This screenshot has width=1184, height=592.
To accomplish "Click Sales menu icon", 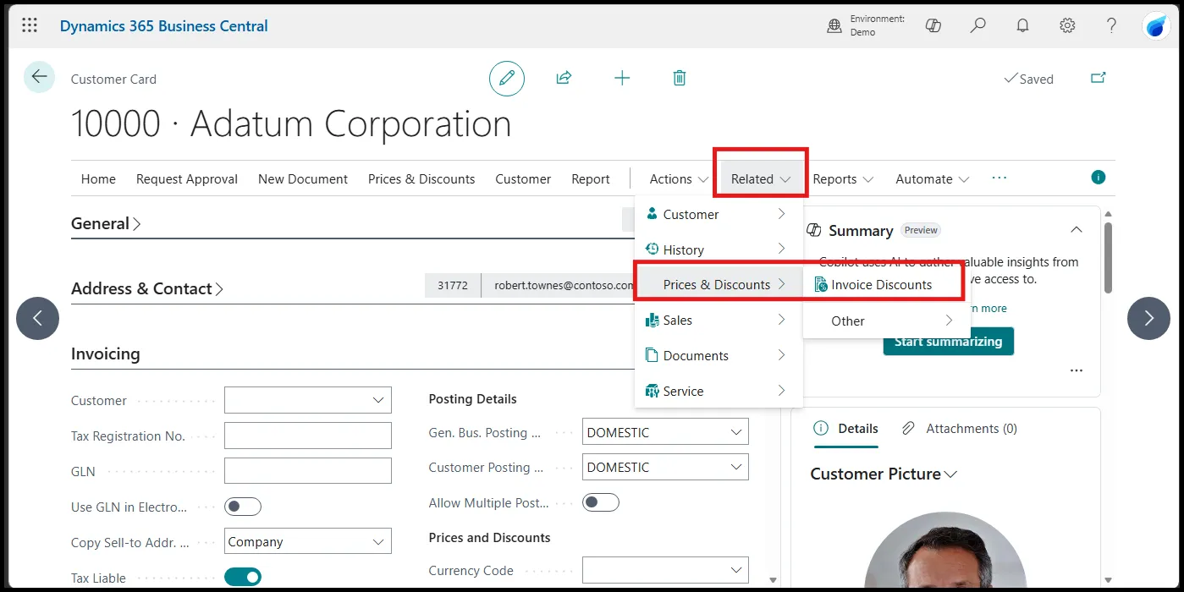I will [652, 321].
